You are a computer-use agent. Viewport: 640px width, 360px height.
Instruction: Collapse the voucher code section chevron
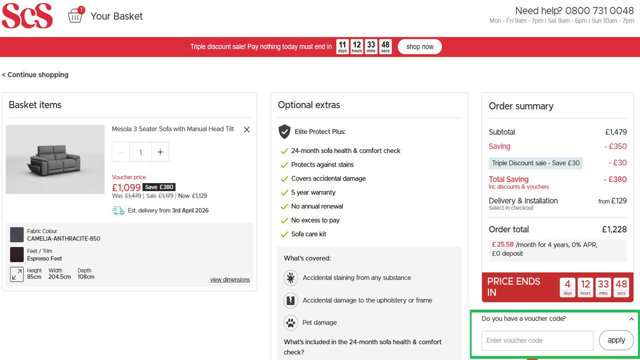click(x=631, y=319)
